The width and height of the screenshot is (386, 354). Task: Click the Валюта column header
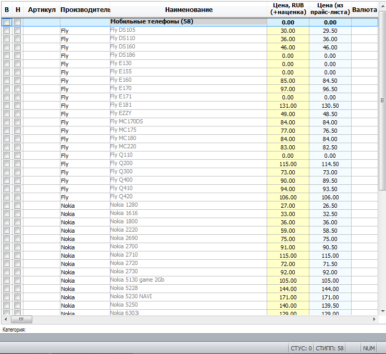tap(365, 10)
